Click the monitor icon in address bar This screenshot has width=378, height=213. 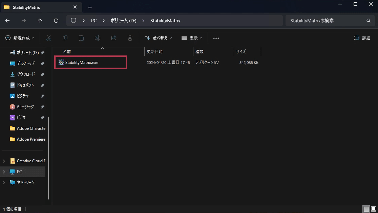(73, 21)
